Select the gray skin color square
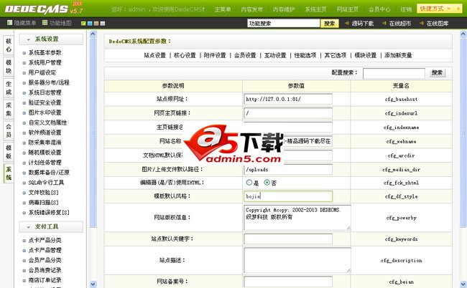This screenshot has height=288, width=467. coord(103,23)
